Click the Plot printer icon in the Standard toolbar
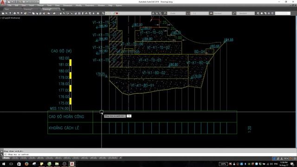 pyautogui.click(x=14, y=13)
